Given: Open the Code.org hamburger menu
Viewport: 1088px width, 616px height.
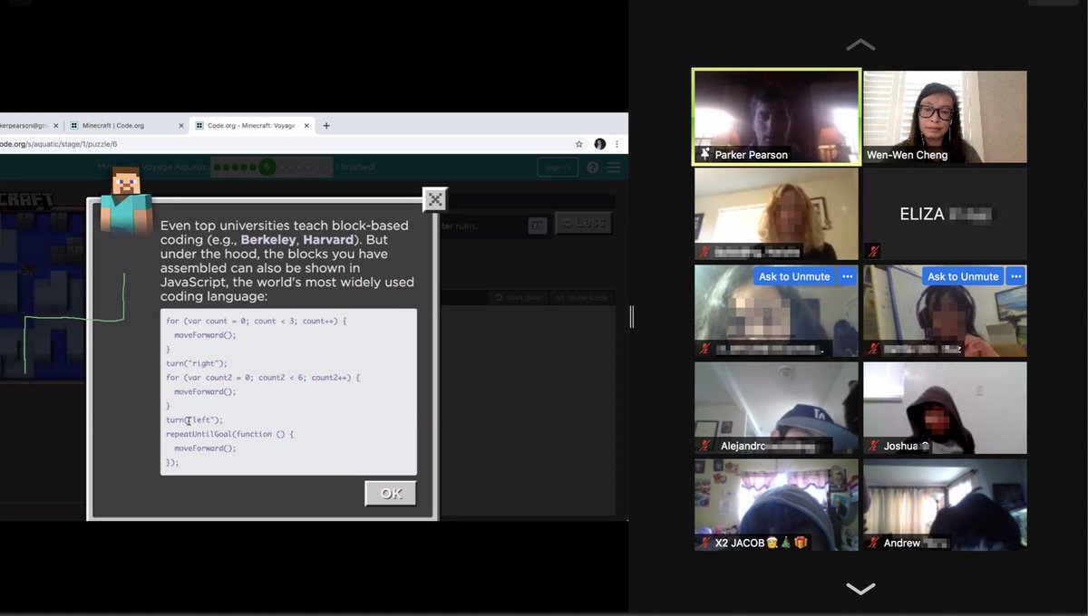Looking at the screenshot, I should tap(614, 167).
